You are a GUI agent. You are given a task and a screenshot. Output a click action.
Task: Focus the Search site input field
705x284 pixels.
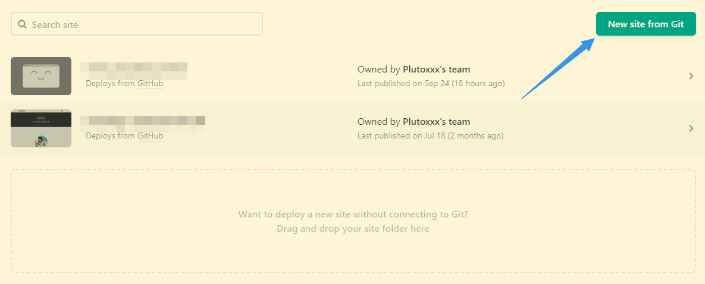[143, 24]
